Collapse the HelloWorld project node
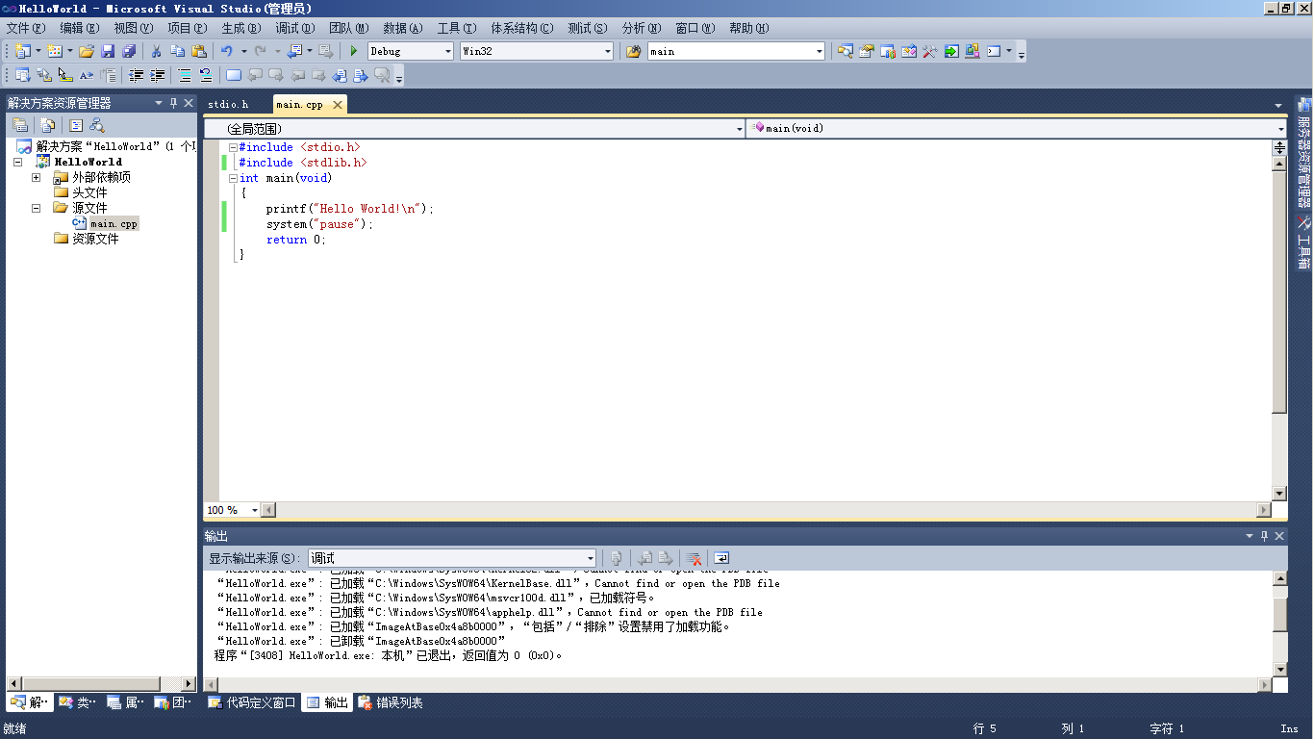This screenshot has width=1314, height=739. [x=17, y=162]
